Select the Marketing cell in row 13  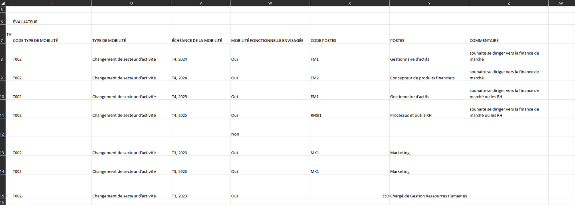coord(429,153)
